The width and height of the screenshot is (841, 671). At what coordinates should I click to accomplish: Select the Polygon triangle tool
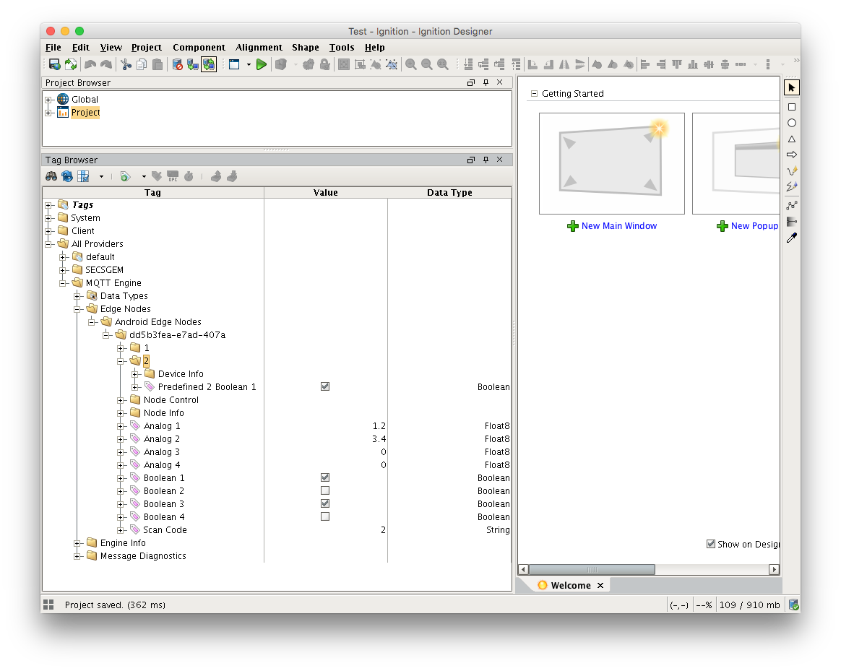(792, 139)
